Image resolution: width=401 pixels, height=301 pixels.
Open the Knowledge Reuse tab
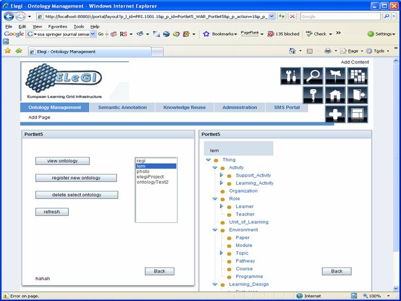pos(185,108)
